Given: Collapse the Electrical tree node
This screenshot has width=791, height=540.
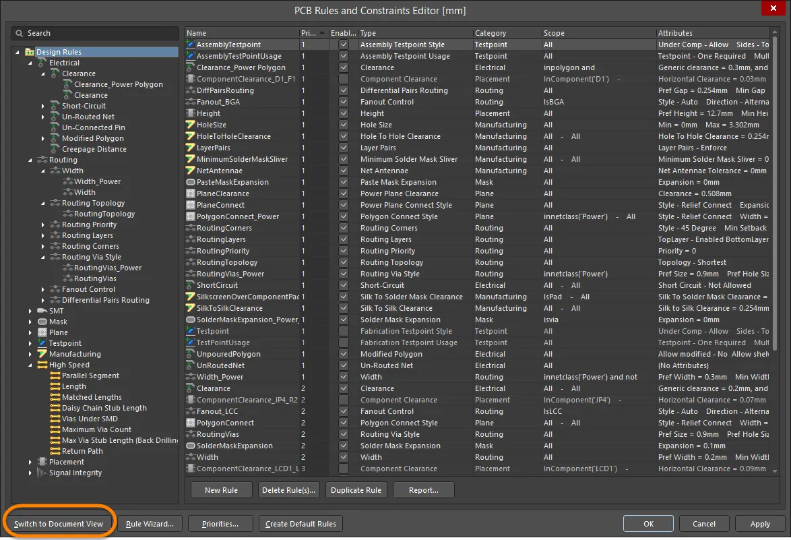Looking at the screenshot, I should [30, 63].
